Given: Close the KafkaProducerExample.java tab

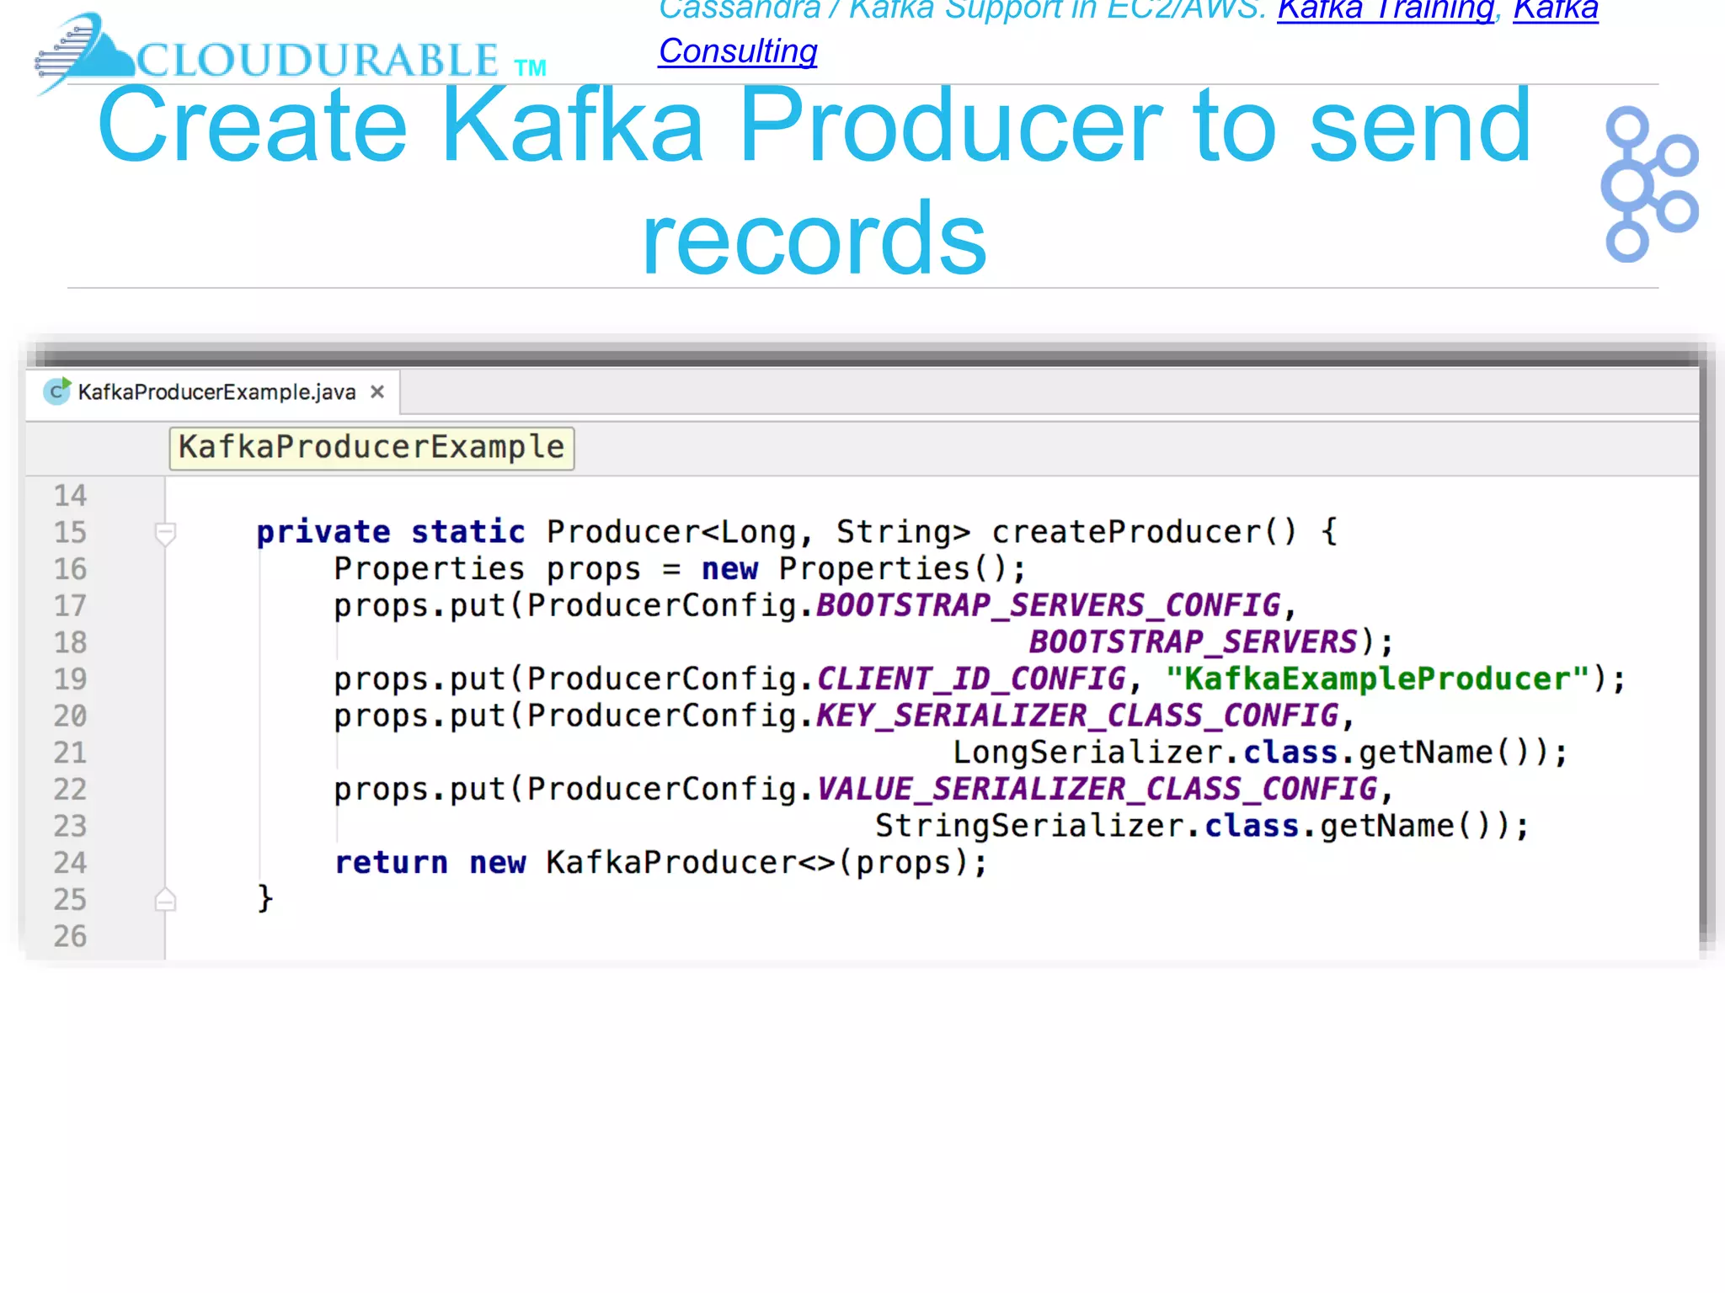Looking at the screenshot, I should coord(377,391).
